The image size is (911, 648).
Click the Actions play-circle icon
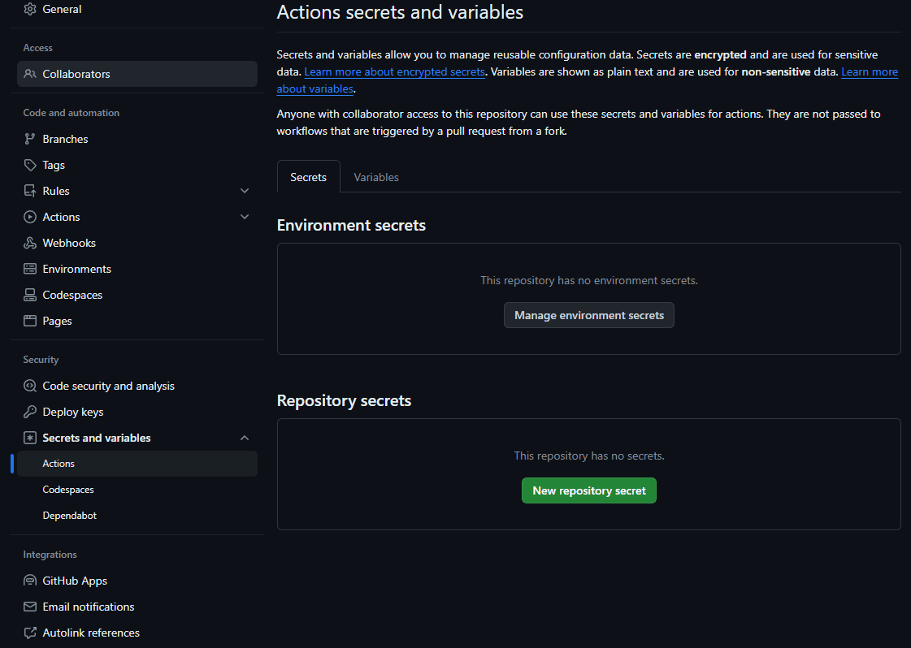tap(29, 217)
